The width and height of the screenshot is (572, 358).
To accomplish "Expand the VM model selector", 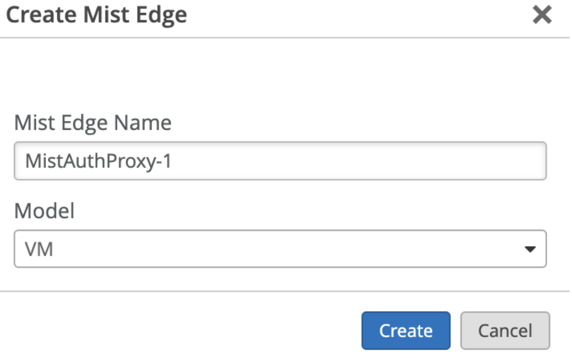I will [280, 249].
